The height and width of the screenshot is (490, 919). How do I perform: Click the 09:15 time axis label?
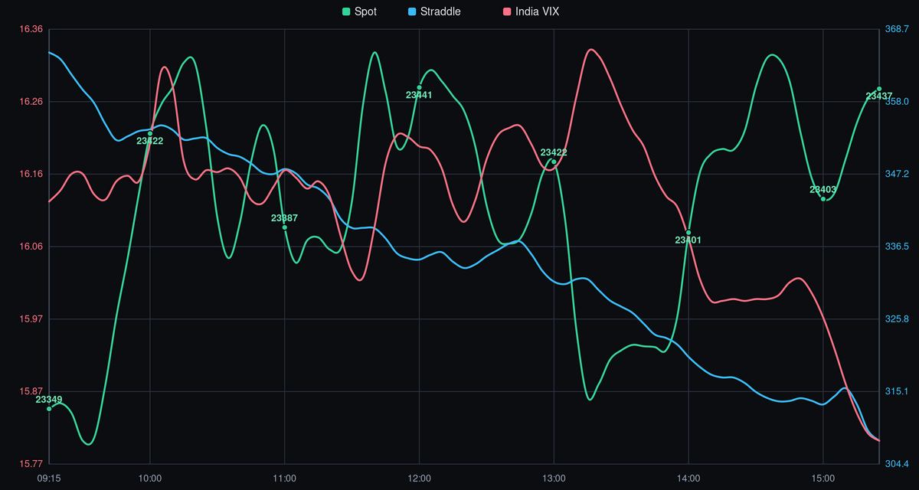pyautogui.click(x=49, y=478)
